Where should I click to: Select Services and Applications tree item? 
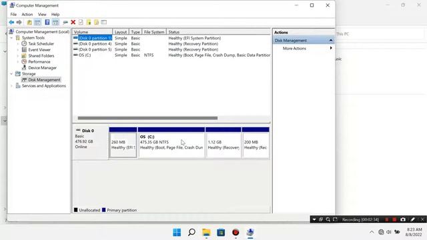44,86
